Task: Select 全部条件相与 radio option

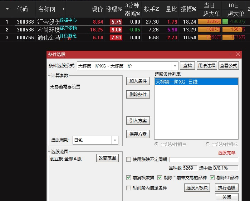Action: (156, 144)
